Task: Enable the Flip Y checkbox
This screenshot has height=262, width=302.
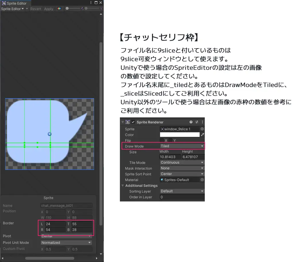Action: [x=170, y=140]
